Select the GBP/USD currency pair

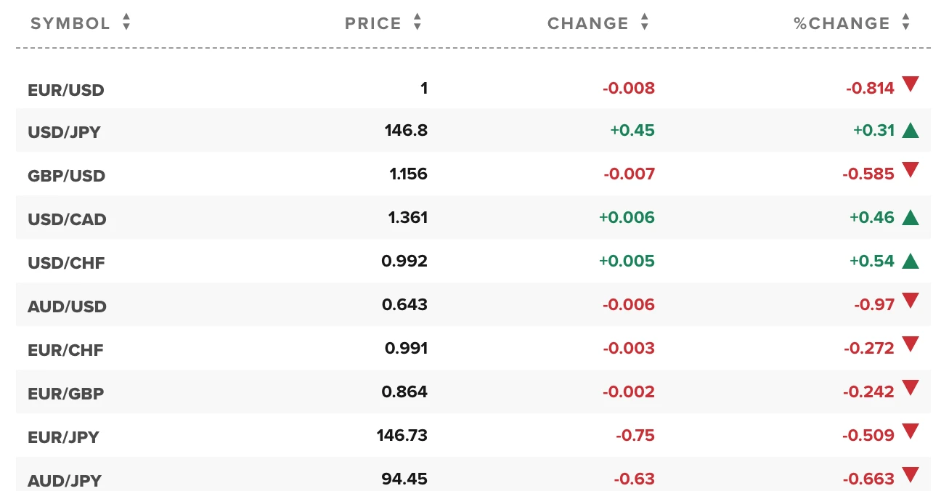click(66, 176)
